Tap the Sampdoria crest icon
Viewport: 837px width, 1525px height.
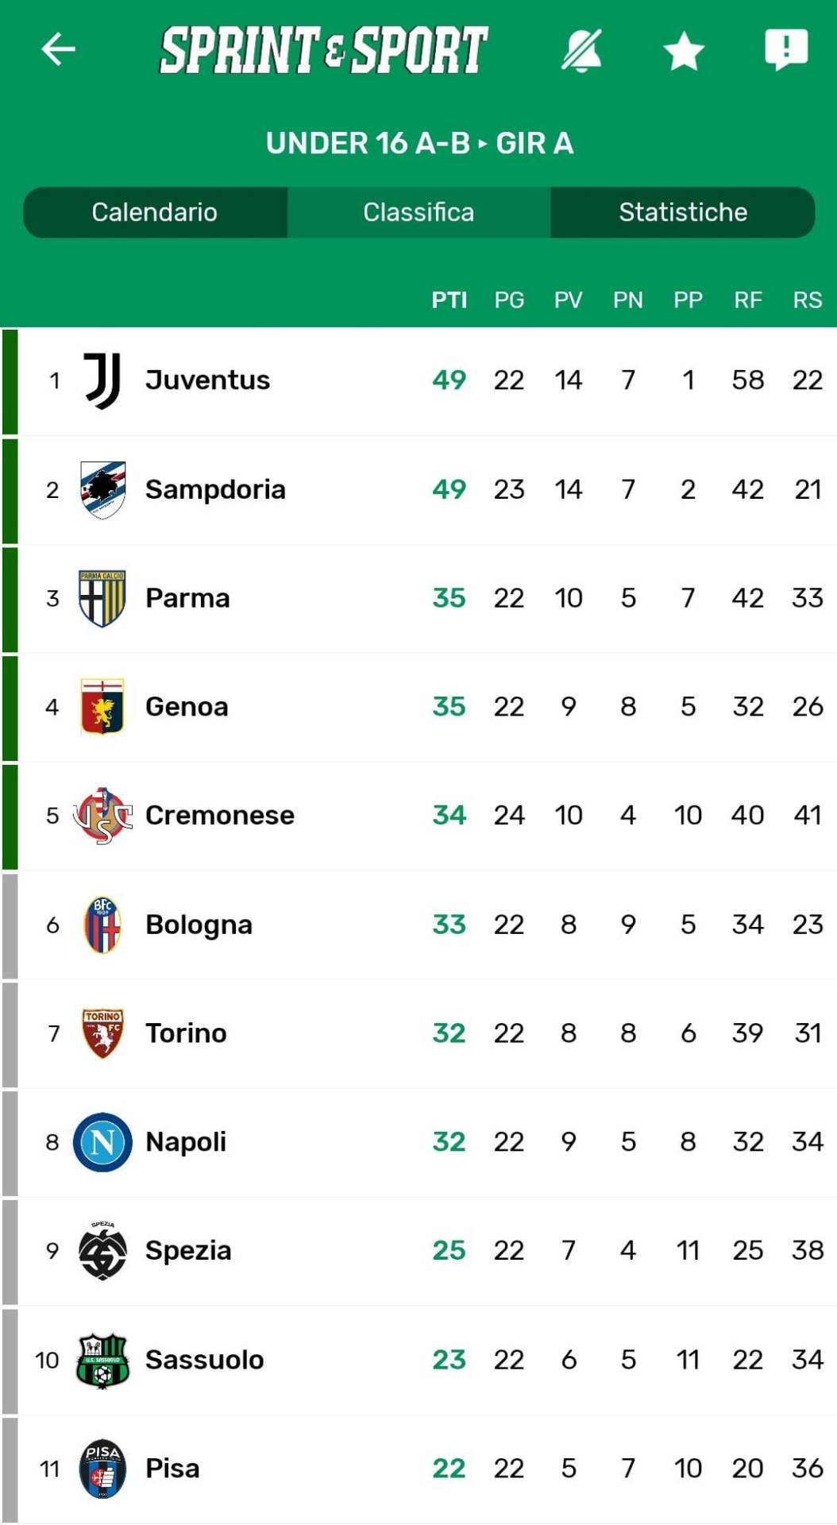[102, 489]
